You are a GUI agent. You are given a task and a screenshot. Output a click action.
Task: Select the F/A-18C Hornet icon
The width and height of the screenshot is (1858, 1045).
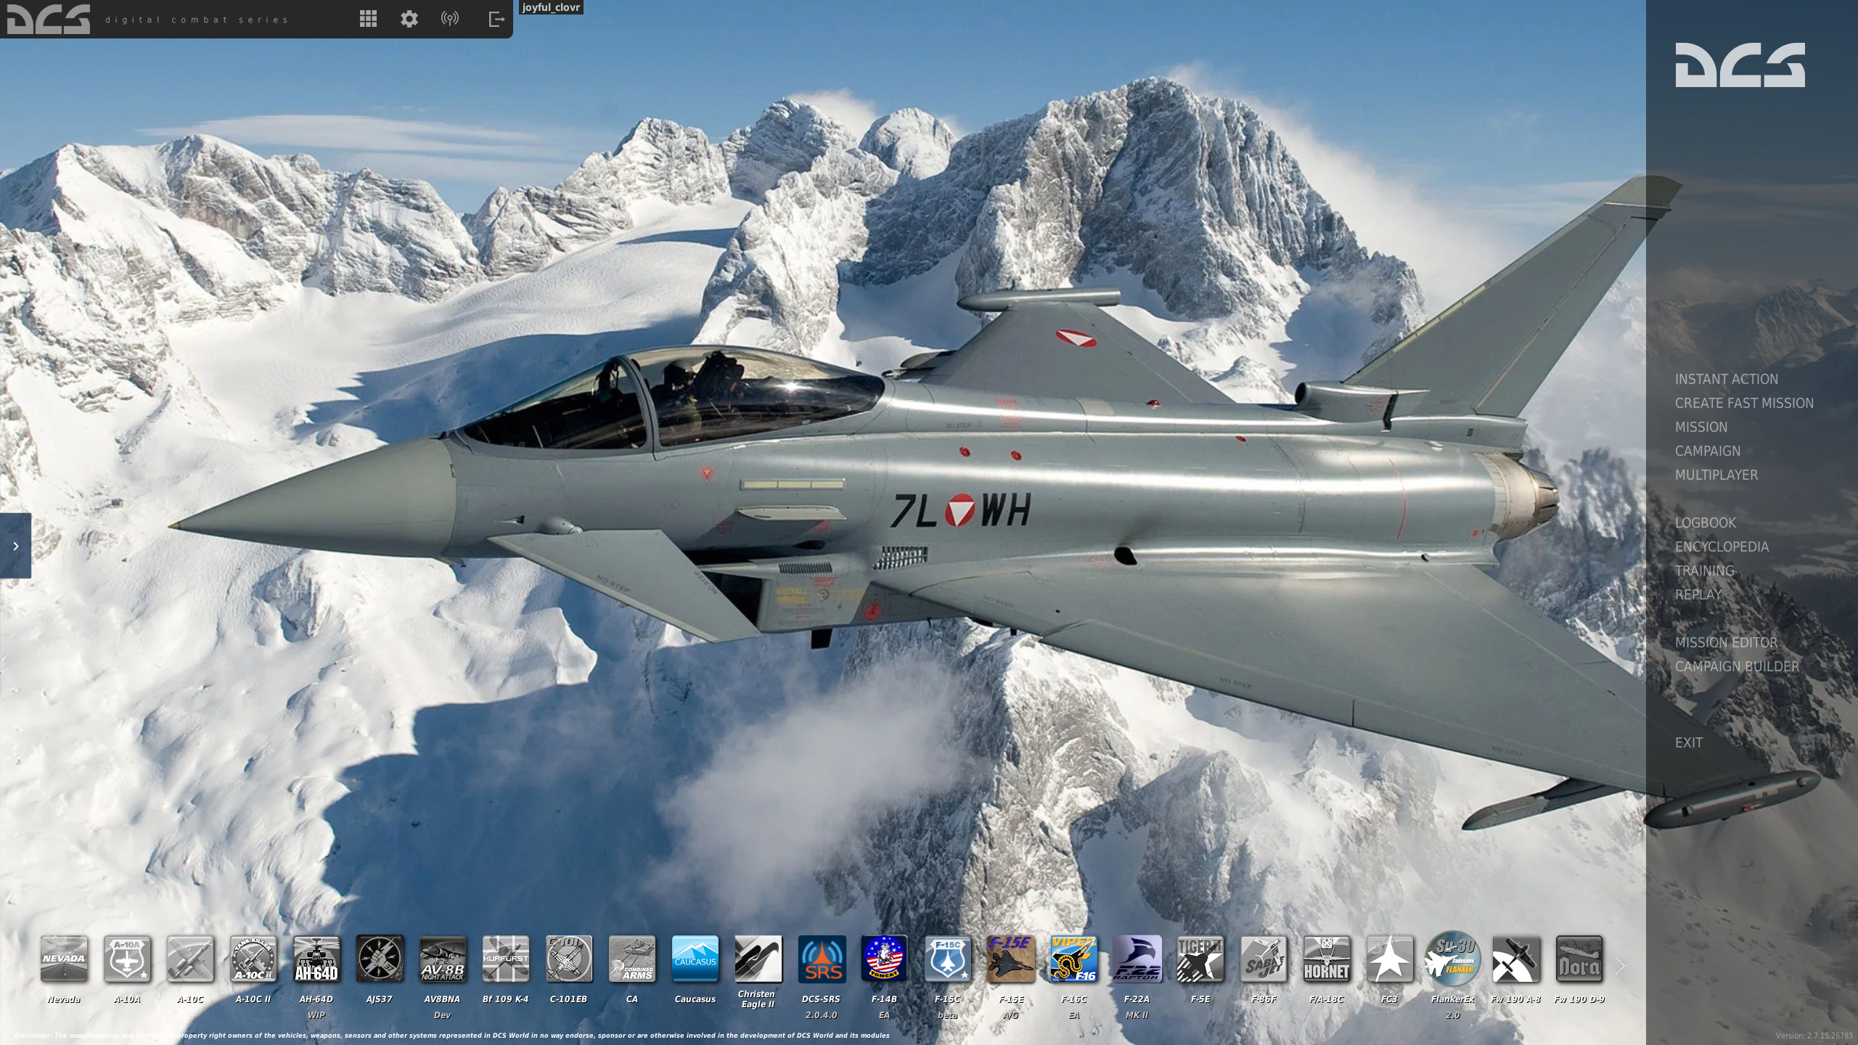click(x=1327, y=959)
